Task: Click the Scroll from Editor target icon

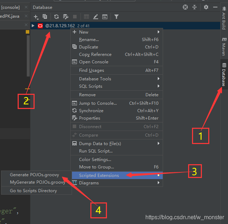Action: (x=185, y=7)
